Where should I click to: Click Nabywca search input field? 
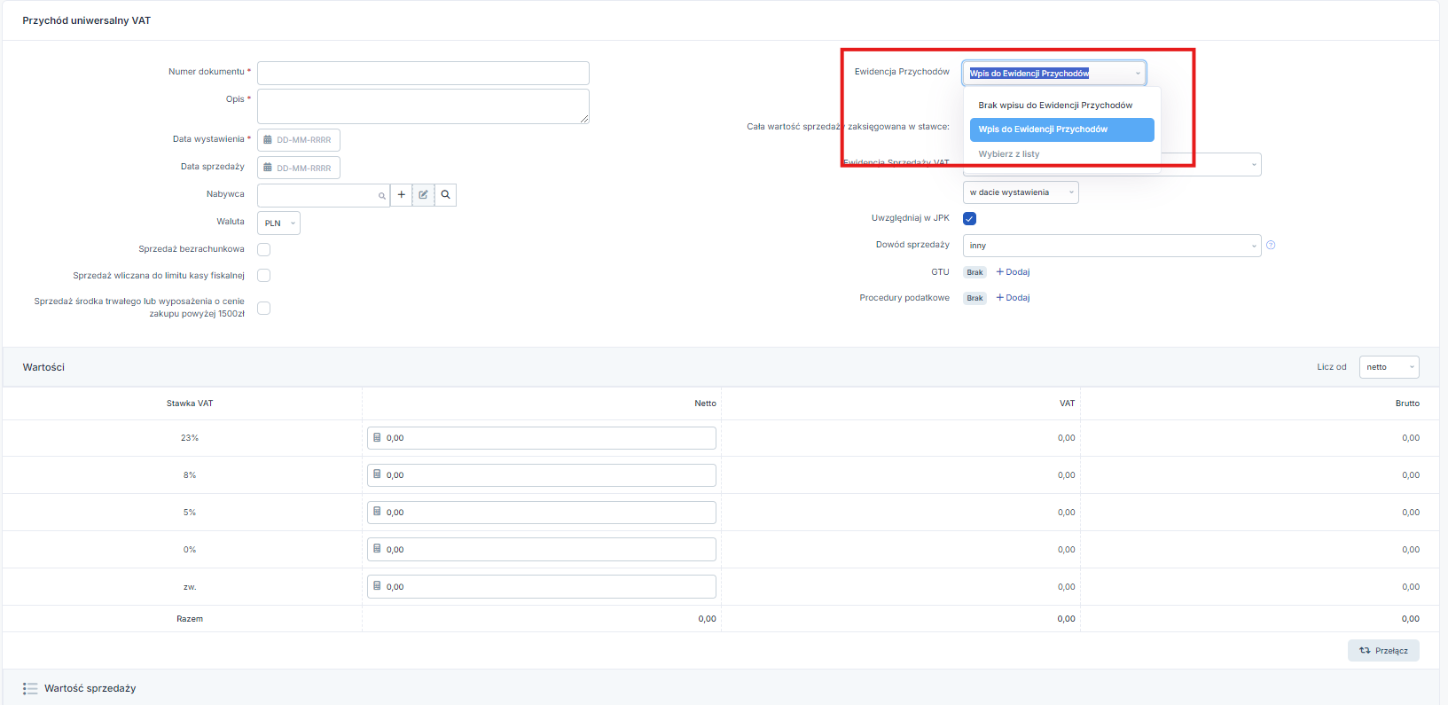[x=323, y=195]
